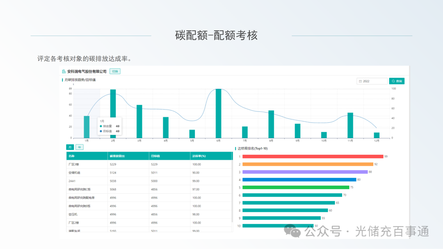Click the 9月 emission bar
This screenshot has height=249, width=443.
[x=297, y=131]
